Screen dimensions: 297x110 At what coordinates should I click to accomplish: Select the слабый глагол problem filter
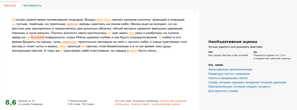click(140, 104)
